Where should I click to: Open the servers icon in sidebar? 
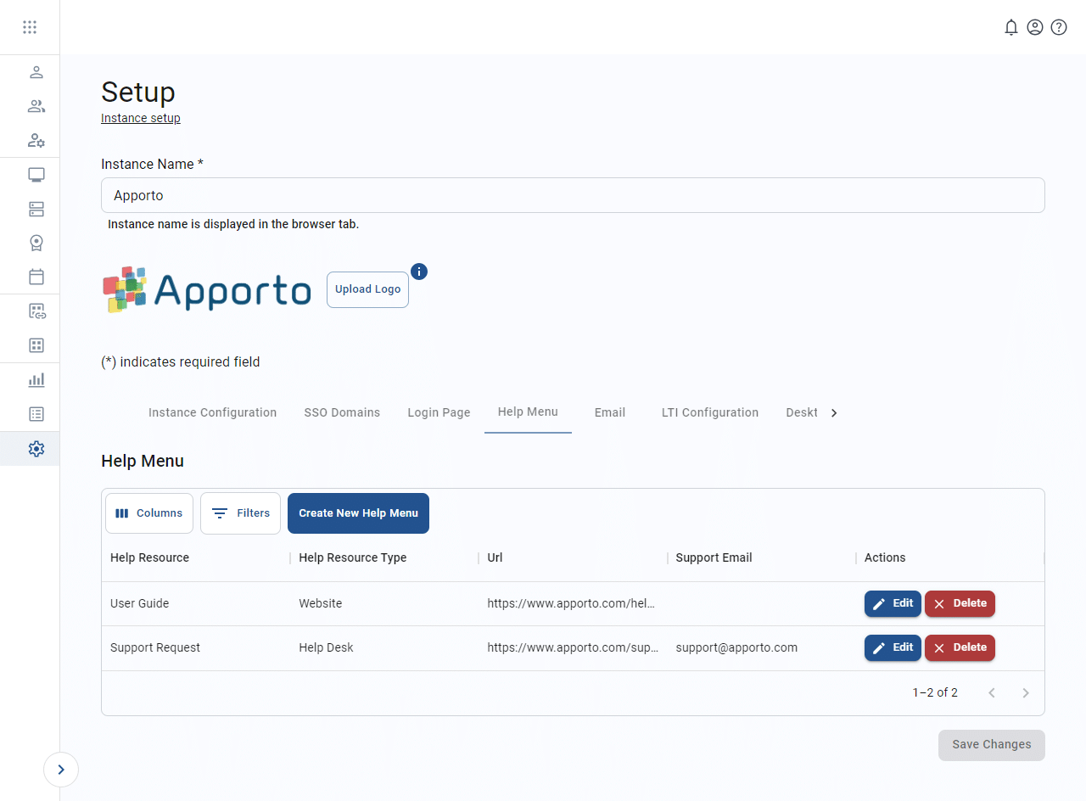[x=36, y=209]
